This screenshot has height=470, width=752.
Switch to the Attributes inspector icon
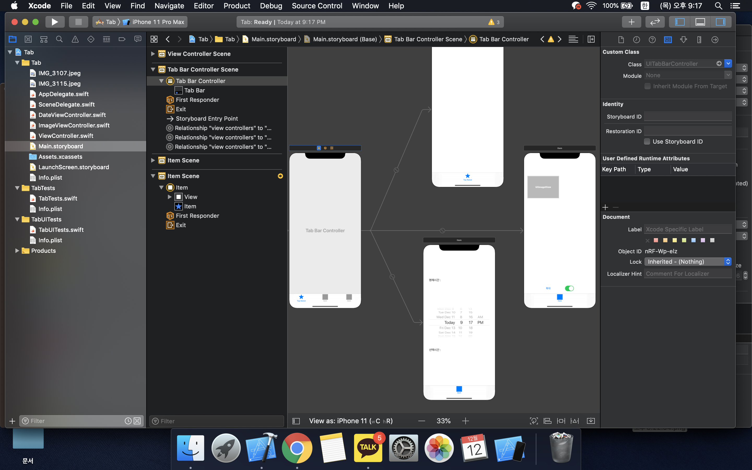[x=683, y=39]
